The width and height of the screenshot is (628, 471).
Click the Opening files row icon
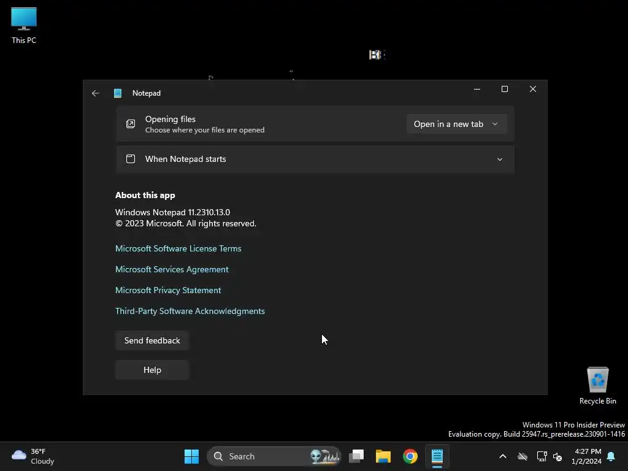(131, 124)
